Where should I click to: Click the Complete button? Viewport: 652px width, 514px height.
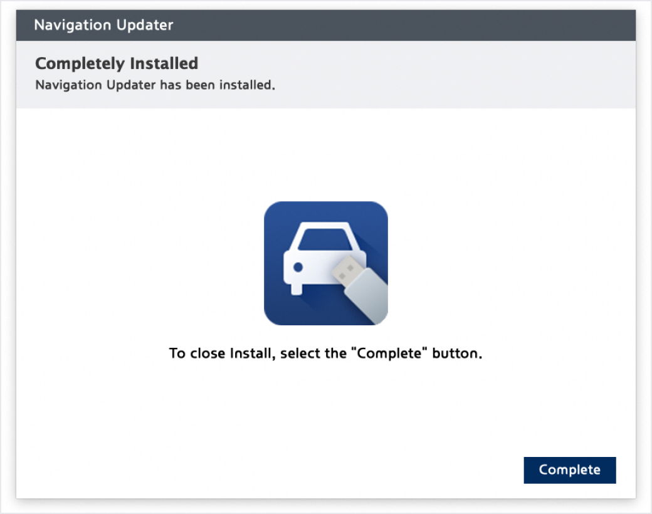(x=569, y=470)
